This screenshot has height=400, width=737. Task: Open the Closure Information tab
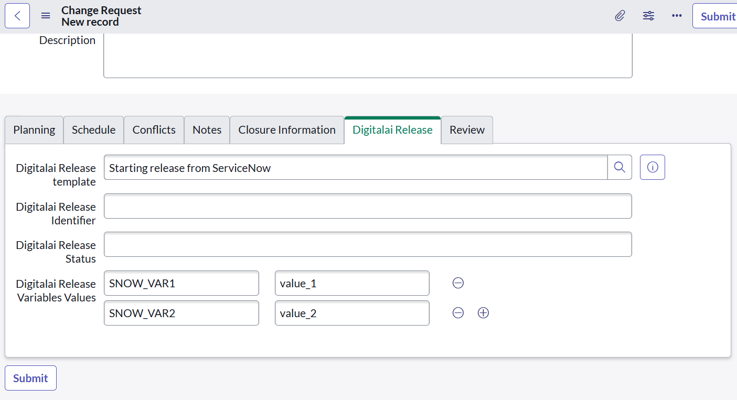pos(287,130)
